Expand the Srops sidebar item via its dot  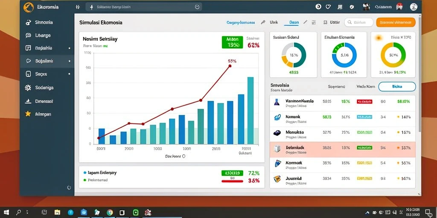coord(70,74)
